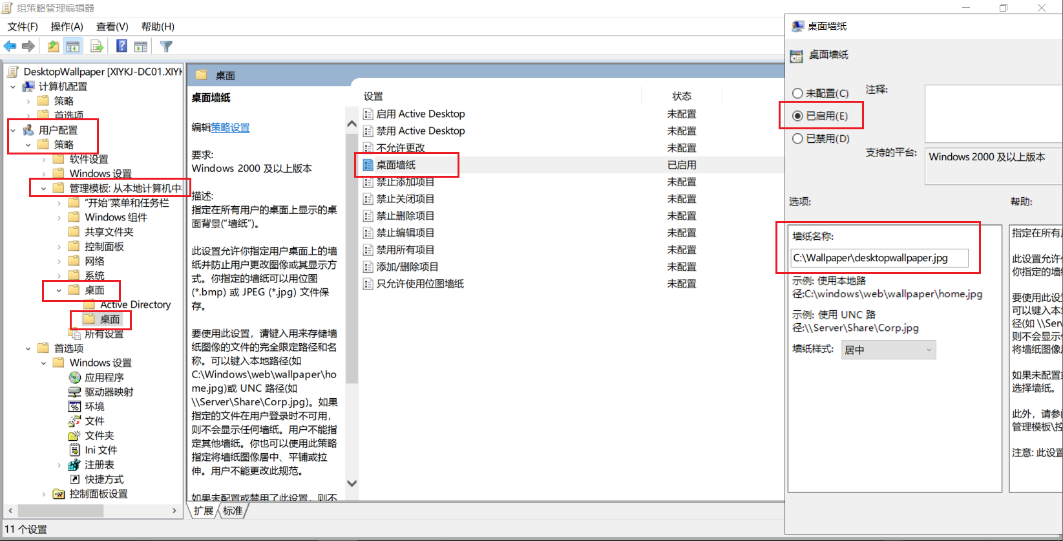The width and height of the screenshot is (1063, 541).
Task: Select the 未配置(C) radio button
Action: coord(797,94)
